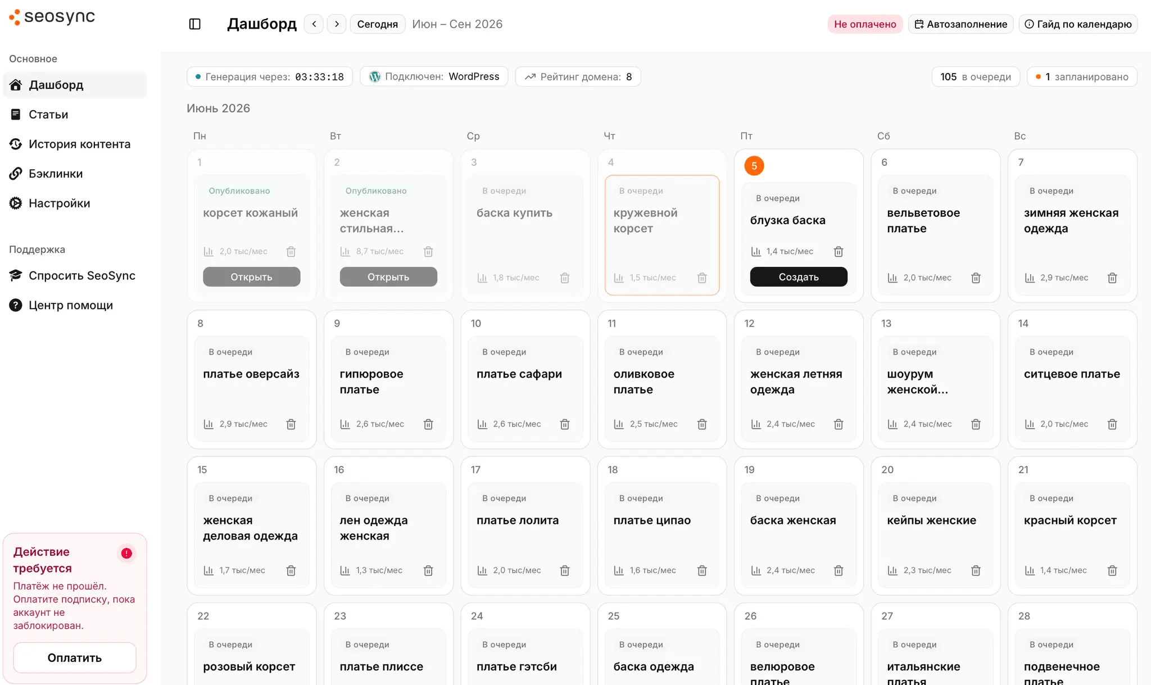1151x685 pixels.
Task: Delete the женская стильная article card
Action: pyautogui.click(x=428, y=252)
